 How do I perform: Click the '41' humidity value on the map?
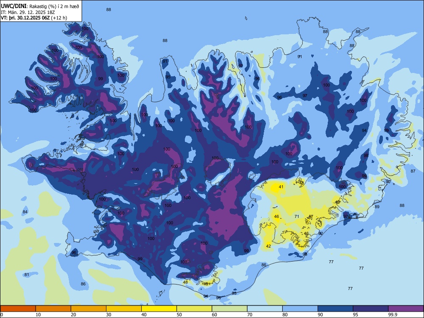click(281, 187)
